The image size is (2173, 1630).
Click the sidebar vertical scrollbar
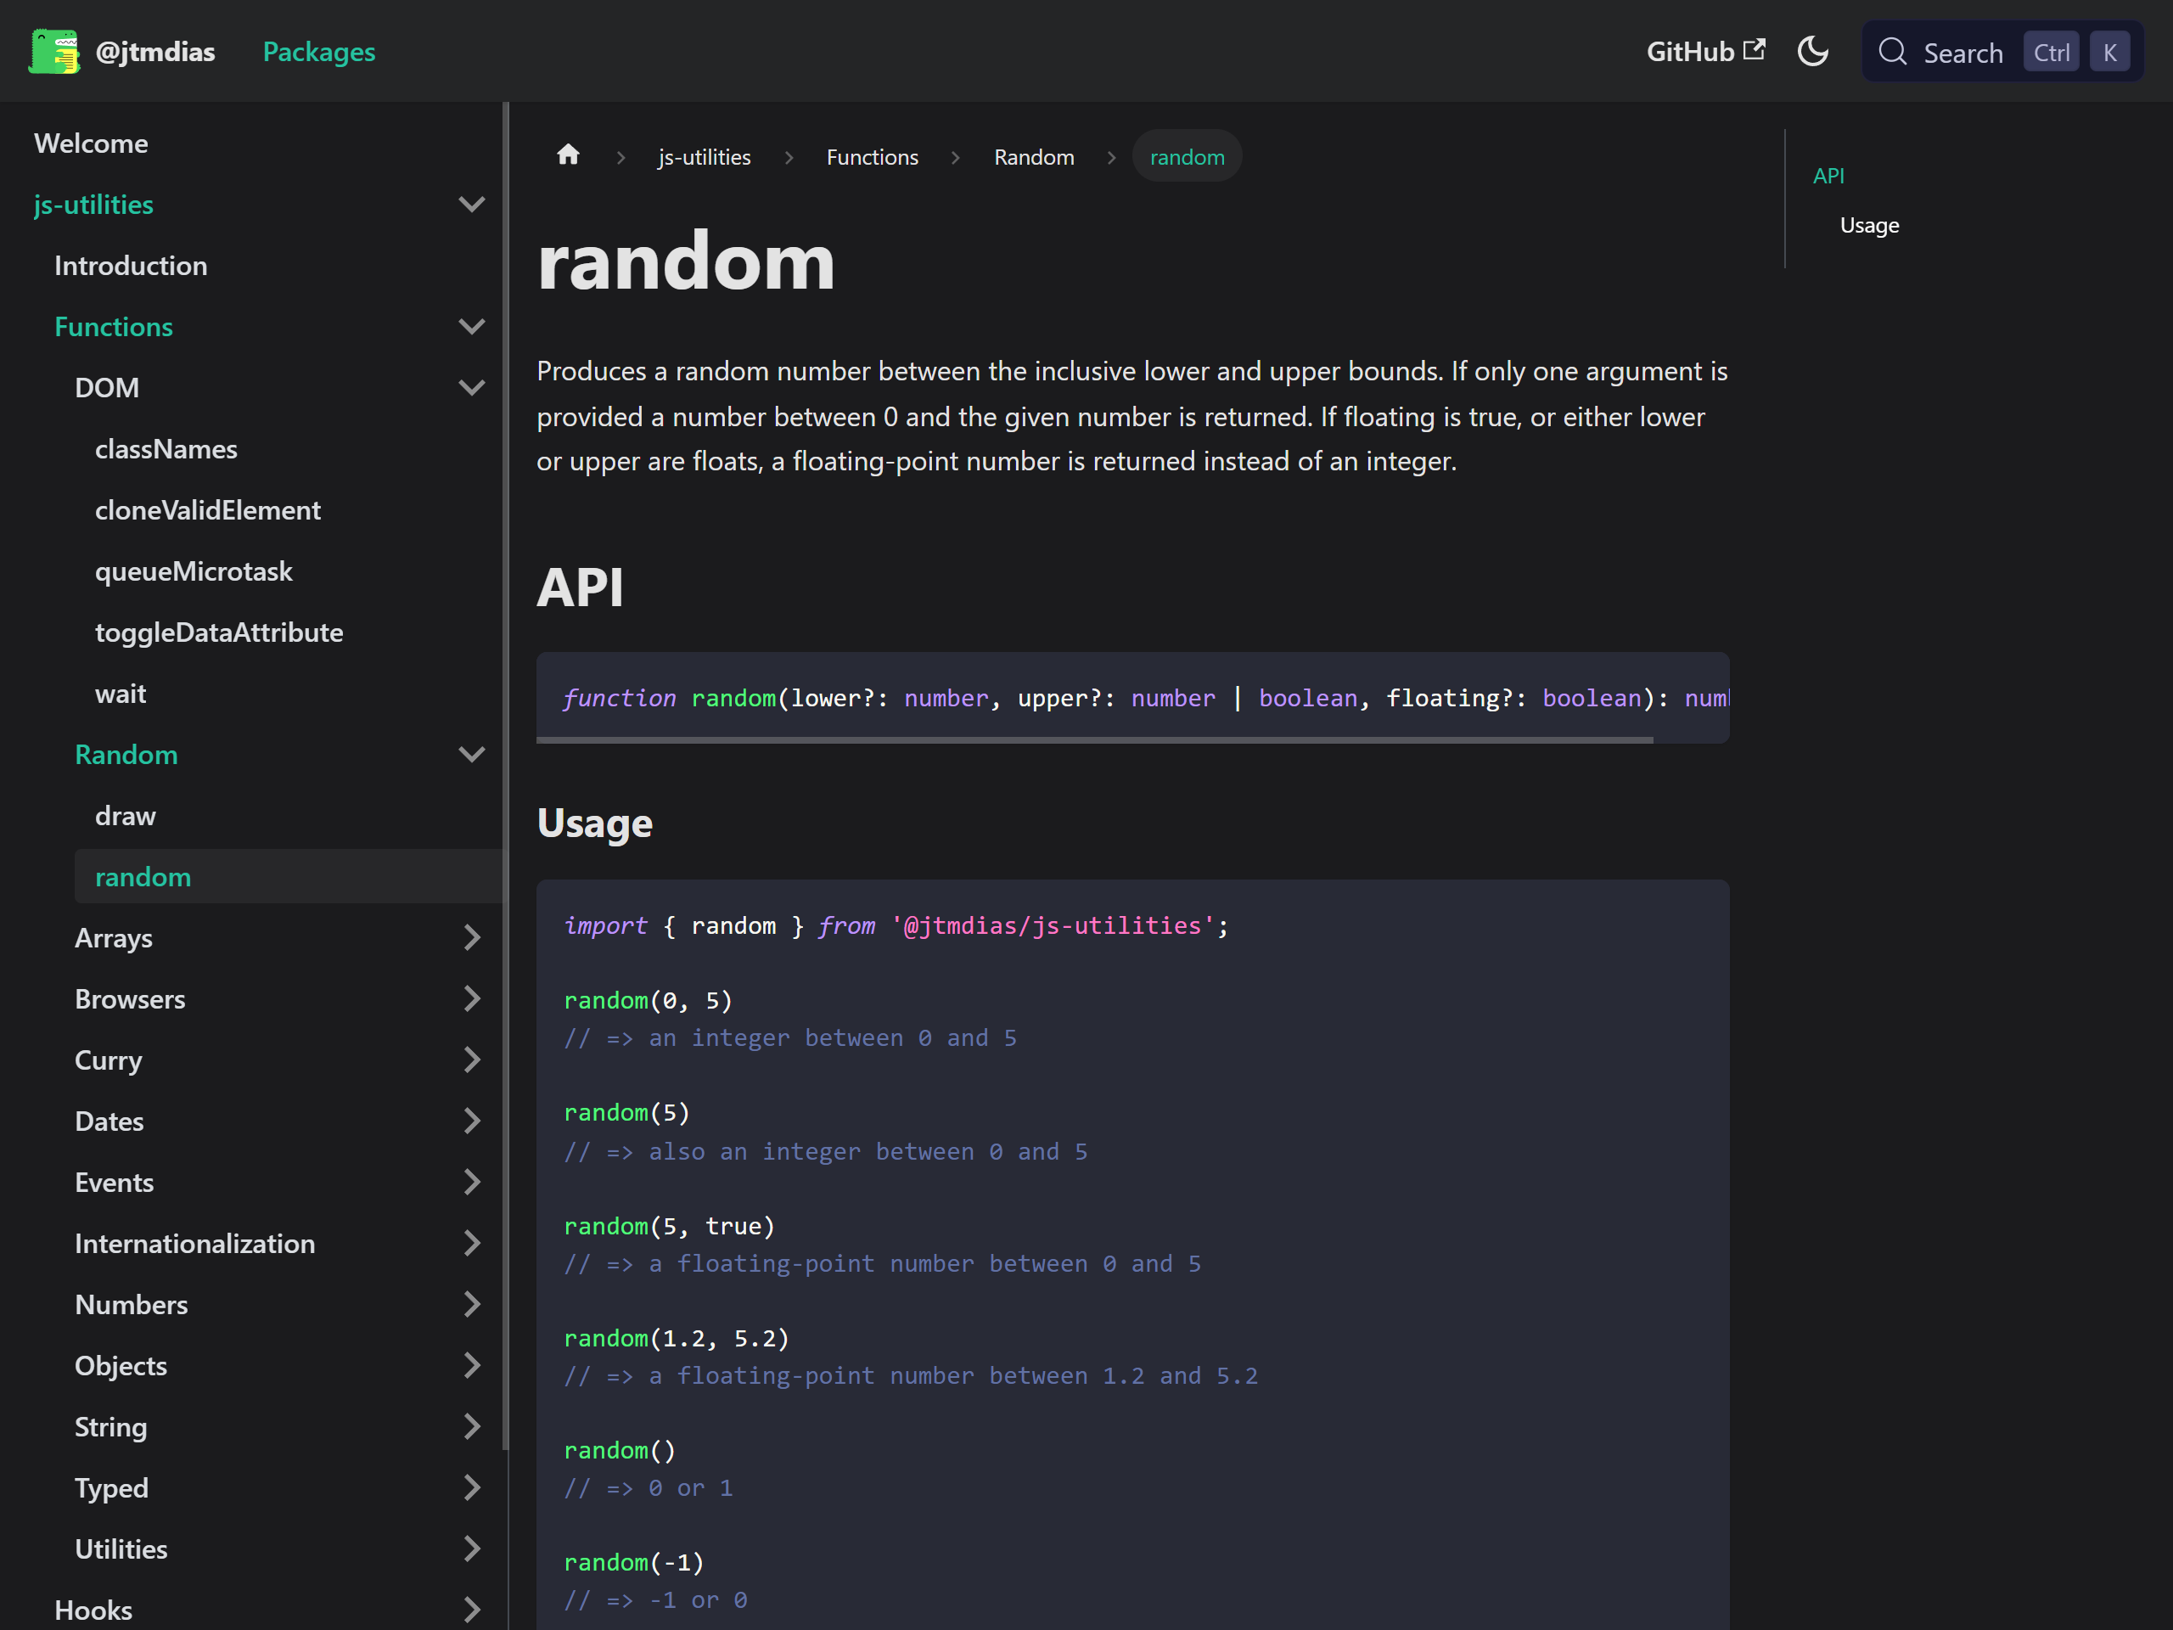[505, 776]
